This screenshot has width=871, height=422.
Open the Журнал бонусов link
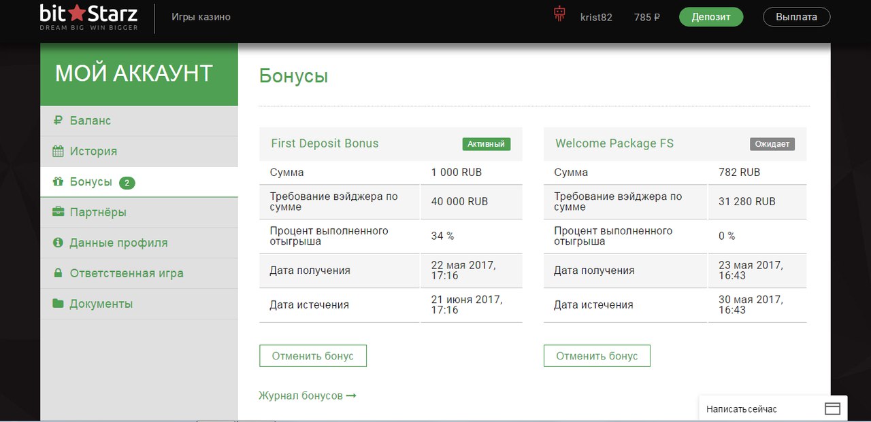[x=307, y=395]
